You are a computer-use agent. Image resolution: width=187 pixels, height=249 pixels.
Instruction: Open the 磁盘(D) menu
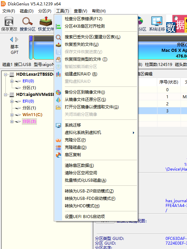click(27, 11)
